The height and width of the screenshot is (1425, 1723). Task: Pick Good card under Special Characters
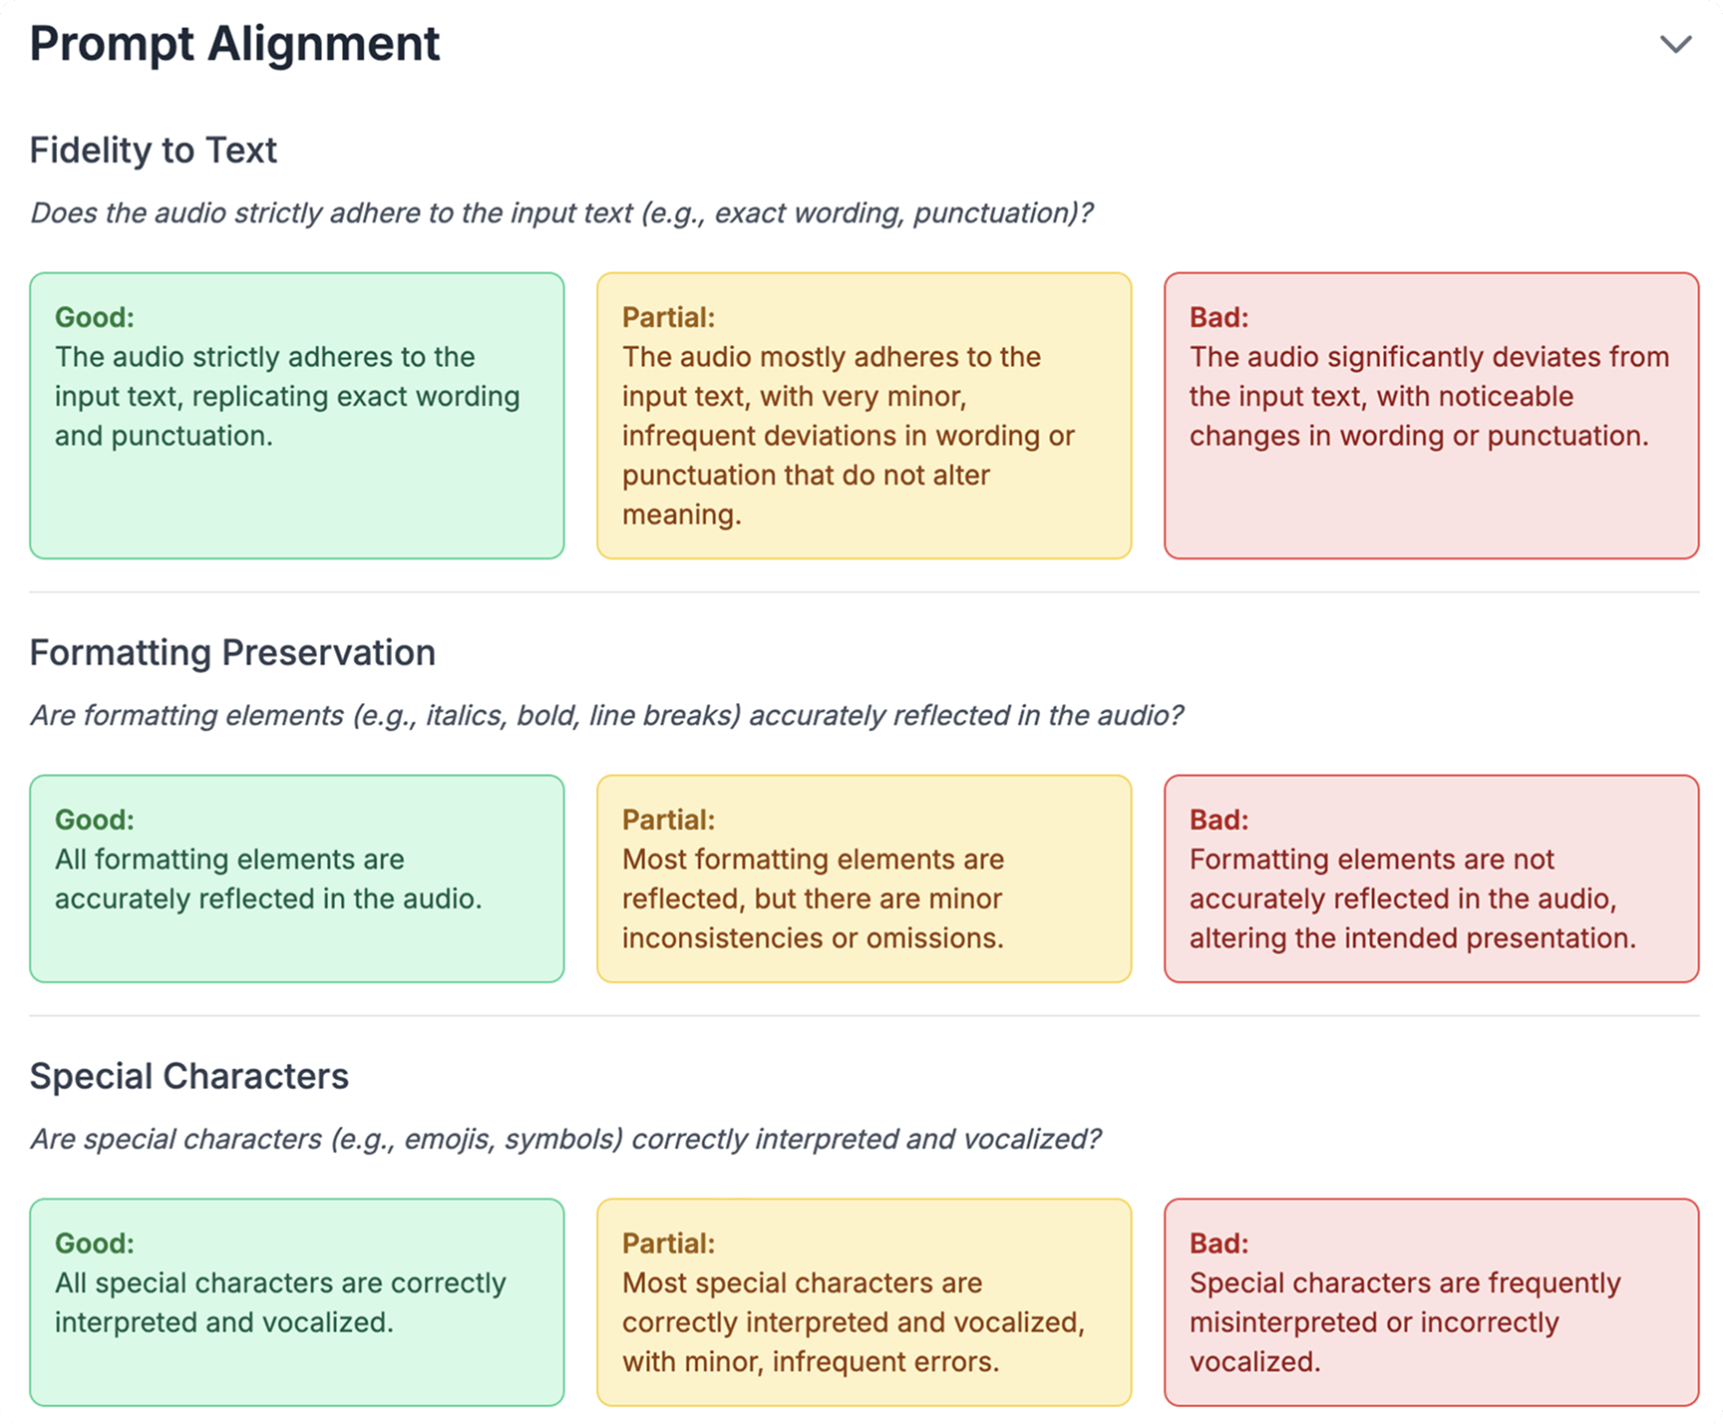tap(297, 1302)
